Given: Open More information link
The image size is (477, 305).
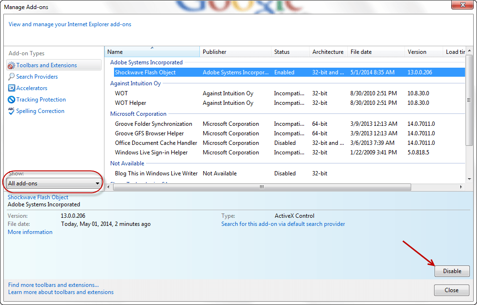Looking at the screenshot, I should point(30,232).
